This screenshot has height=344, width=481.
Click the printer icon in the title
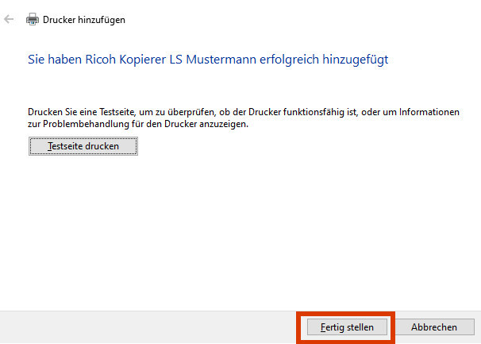[33, 19]
